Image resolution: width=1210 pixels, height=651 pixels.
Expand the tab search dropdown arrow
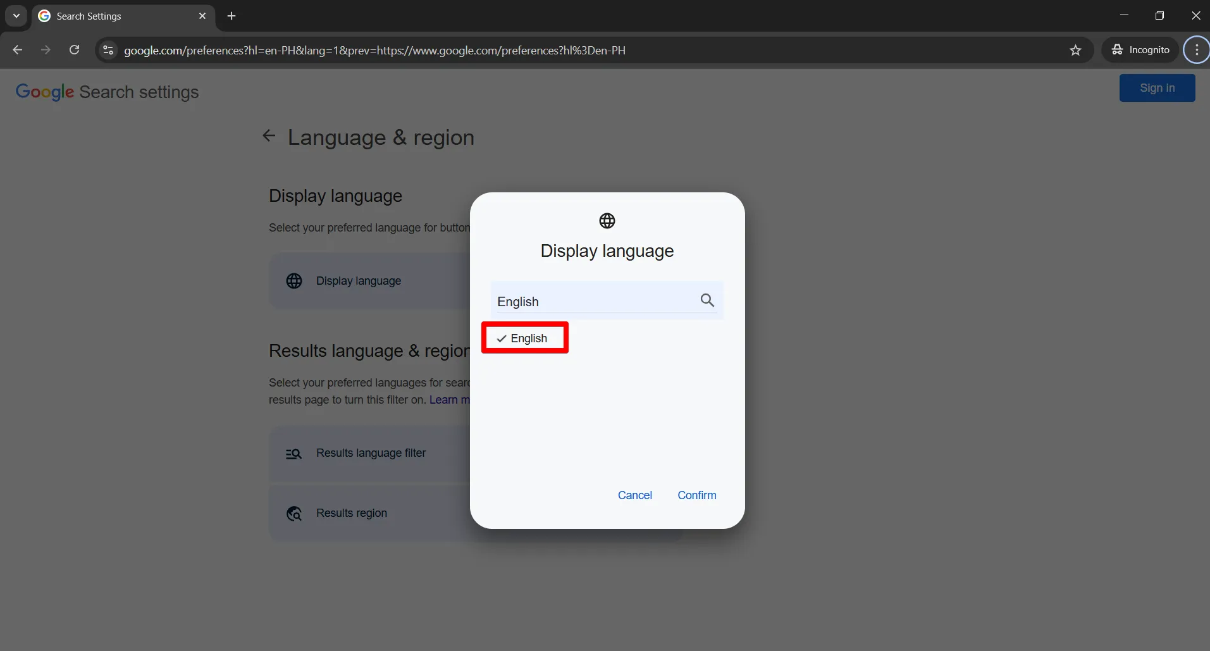pyautogui.click(x=16, y=16)
